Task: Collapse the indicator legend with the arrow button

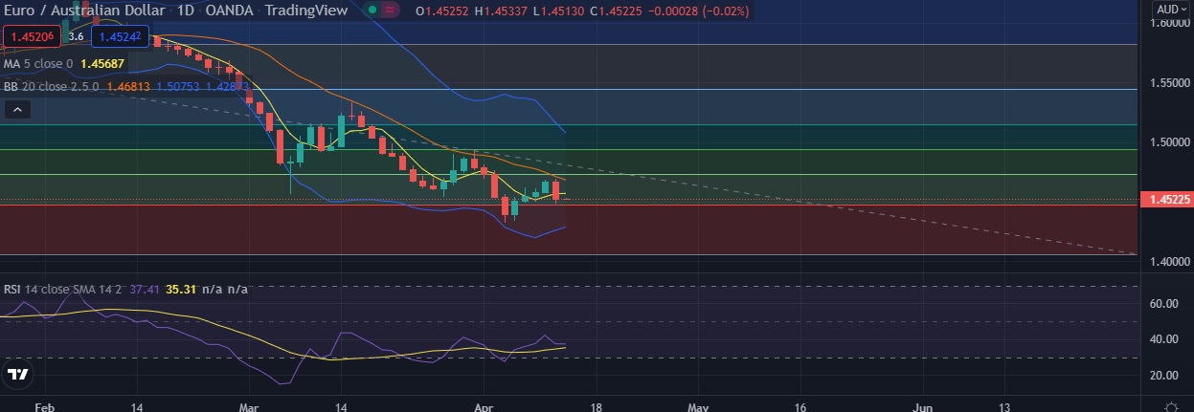Action: 17,110
